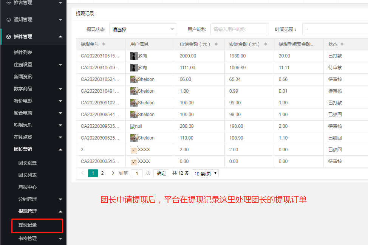Expand the 庄园设置 submenu
This screenshot has width=368, height=245.
(x=60, y=65)
